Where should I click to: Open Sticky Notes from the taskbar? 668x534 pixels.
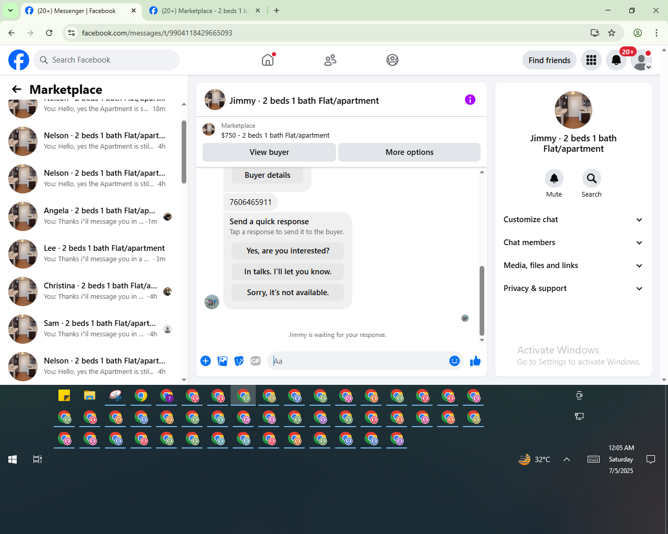64,396
